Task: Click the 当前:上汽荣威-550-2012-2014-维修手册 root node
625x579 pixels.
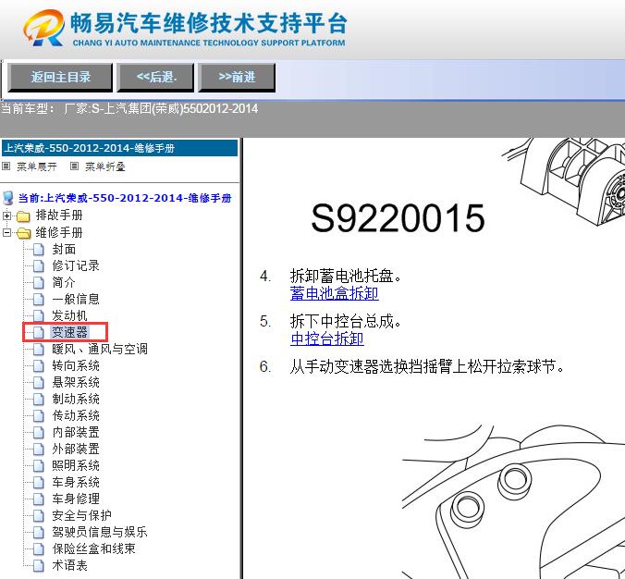Action: click(125, 198)
